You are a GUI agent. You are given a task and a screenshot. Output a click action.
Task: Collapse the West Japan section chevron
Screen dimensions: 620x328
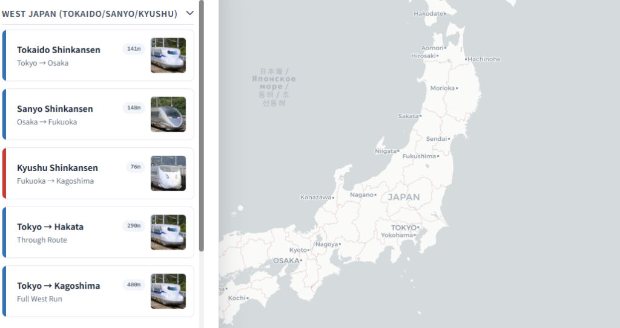point(190,13)
